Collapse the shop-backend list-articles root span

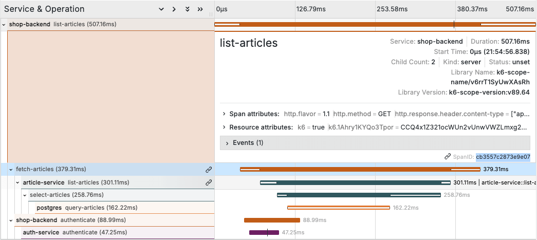point(4,24)
